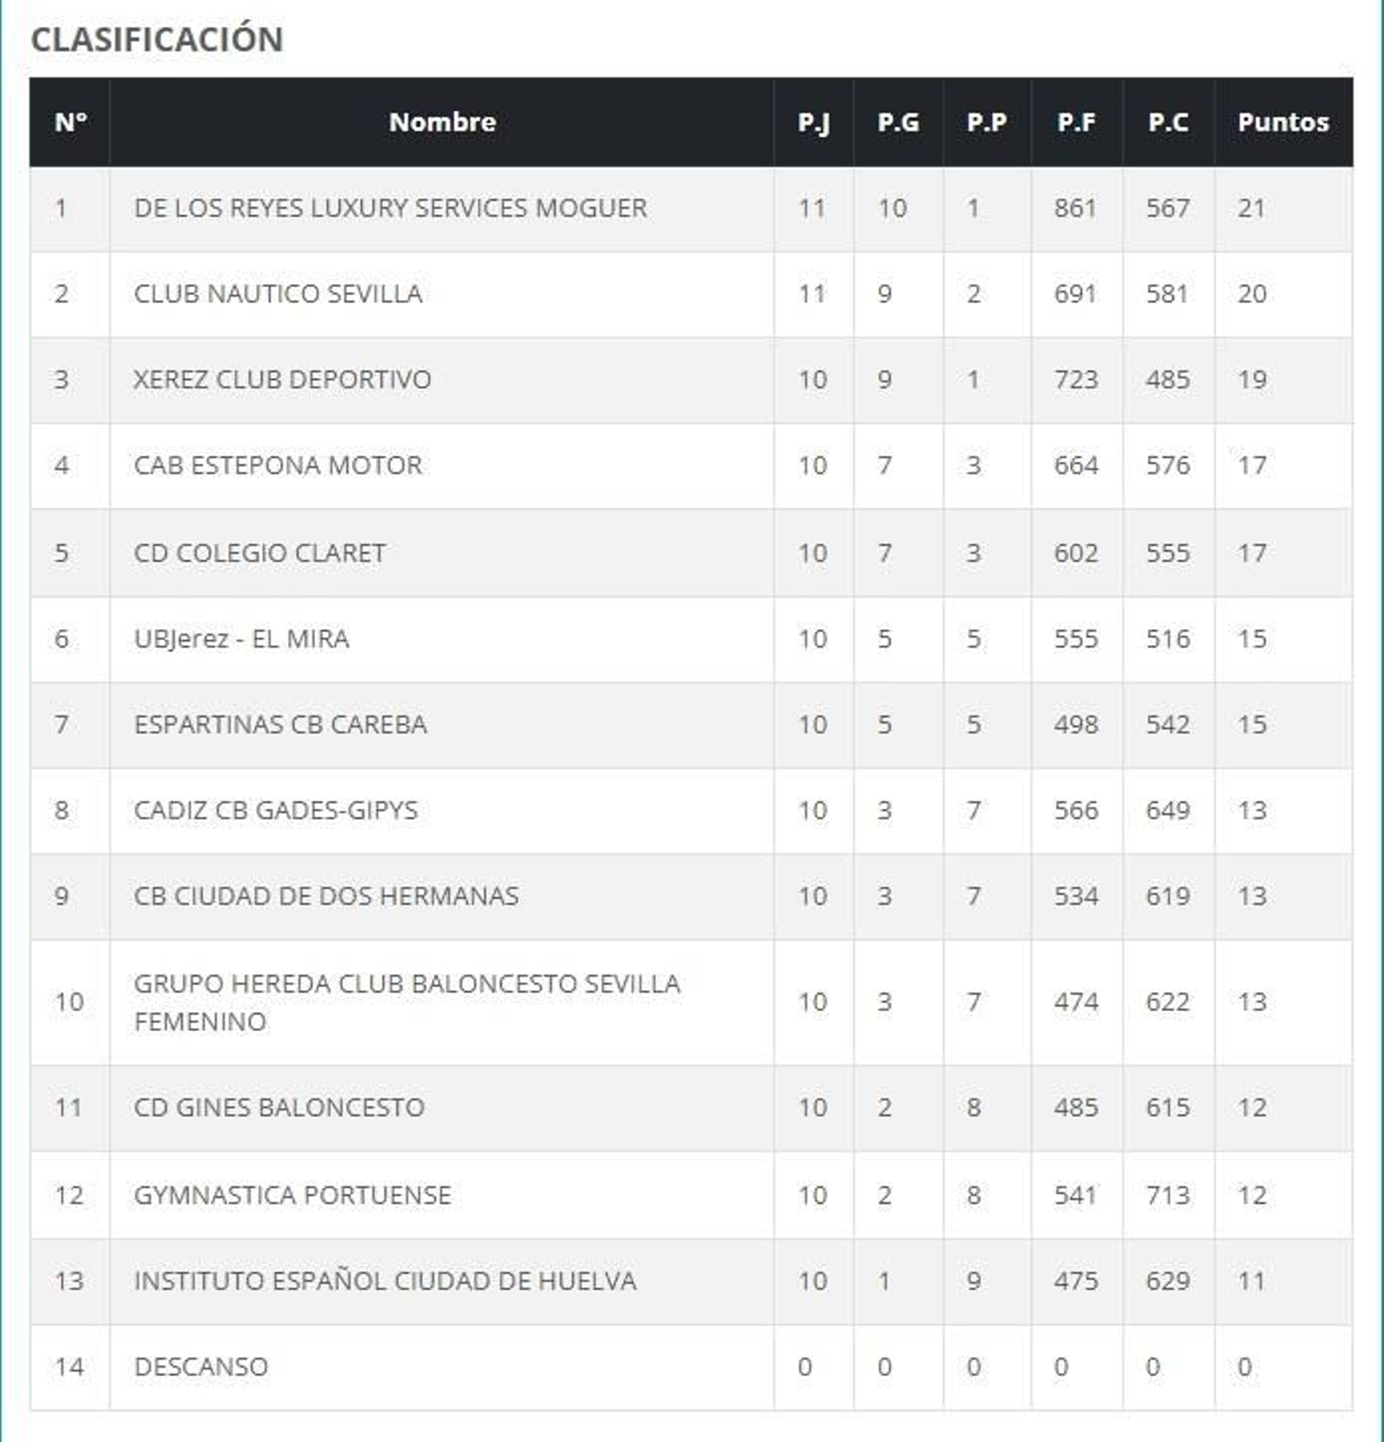Click the P.J column header
The image size is (1384, 1442).
pyautogui.click(x=813, y=122)
